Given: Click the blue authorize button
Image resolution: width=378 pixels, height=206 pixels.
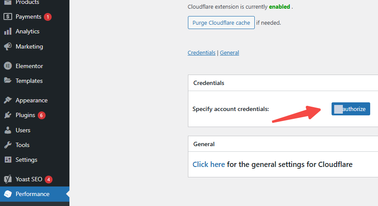Looking at the screenshot, I should (351, 109).
